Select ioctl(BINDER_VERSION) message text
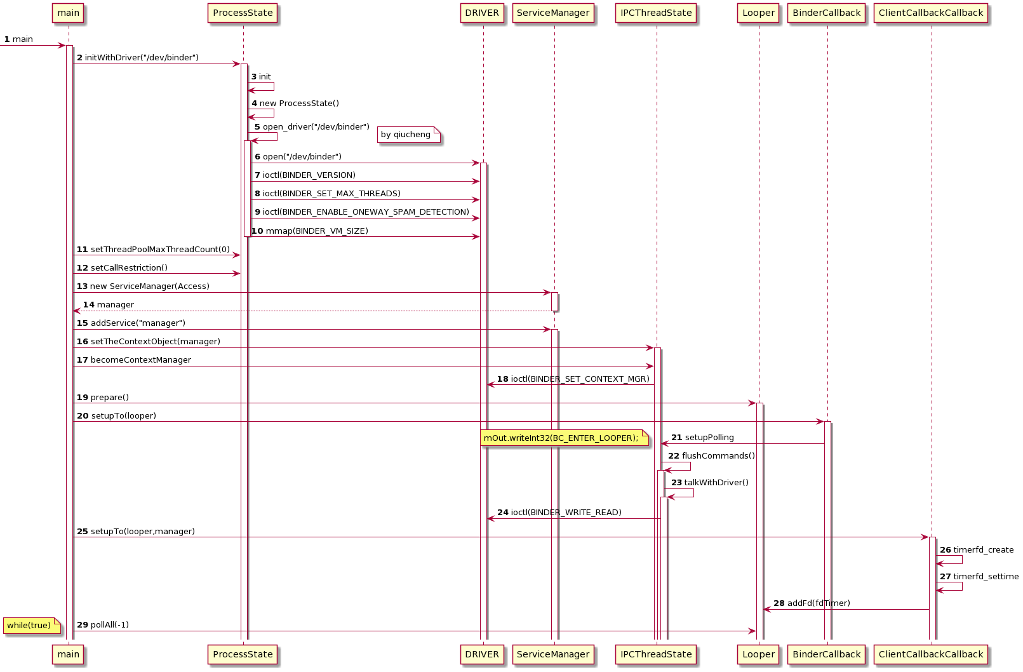The width and height of the screenshot is (1023, 672). tap(309, 175)
